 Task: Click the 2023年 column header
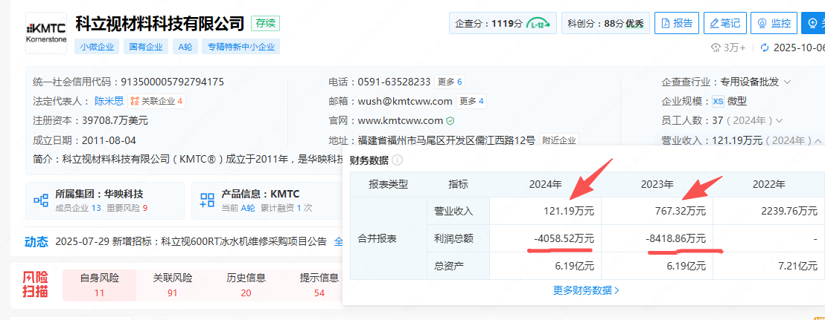tap(657, 185)
